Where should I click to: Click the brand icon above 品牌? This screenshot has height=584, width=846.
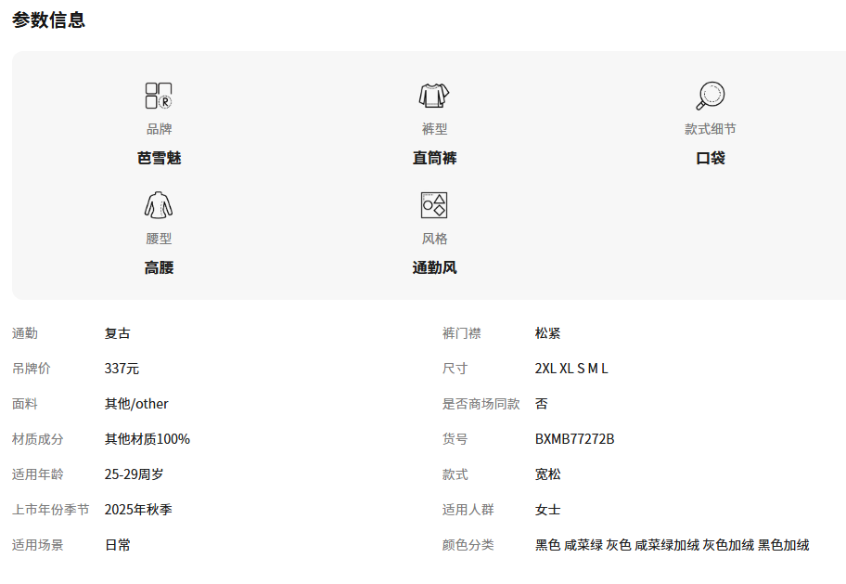tap(159, 96)
